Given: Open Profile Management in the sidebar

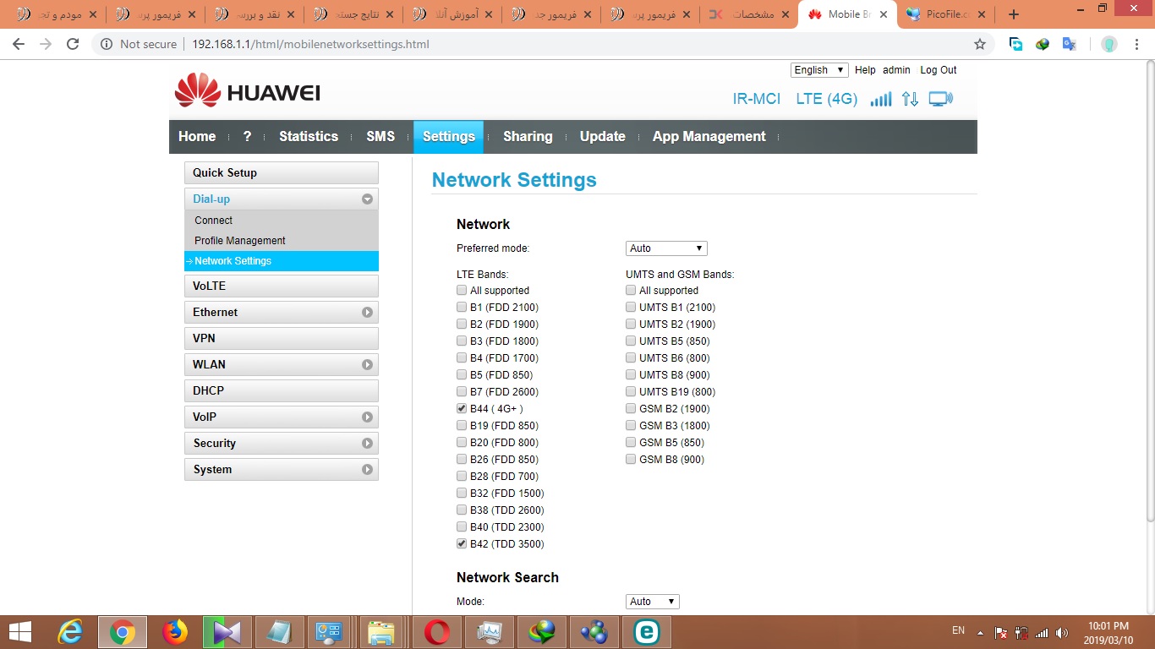Looking at the screenshot, I should [240, 241].
